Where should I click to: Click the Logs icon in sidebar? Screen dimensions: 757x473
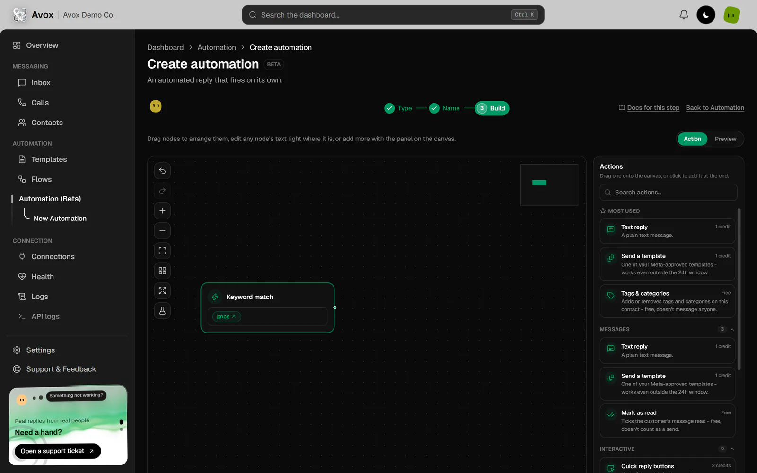point(22,297)
